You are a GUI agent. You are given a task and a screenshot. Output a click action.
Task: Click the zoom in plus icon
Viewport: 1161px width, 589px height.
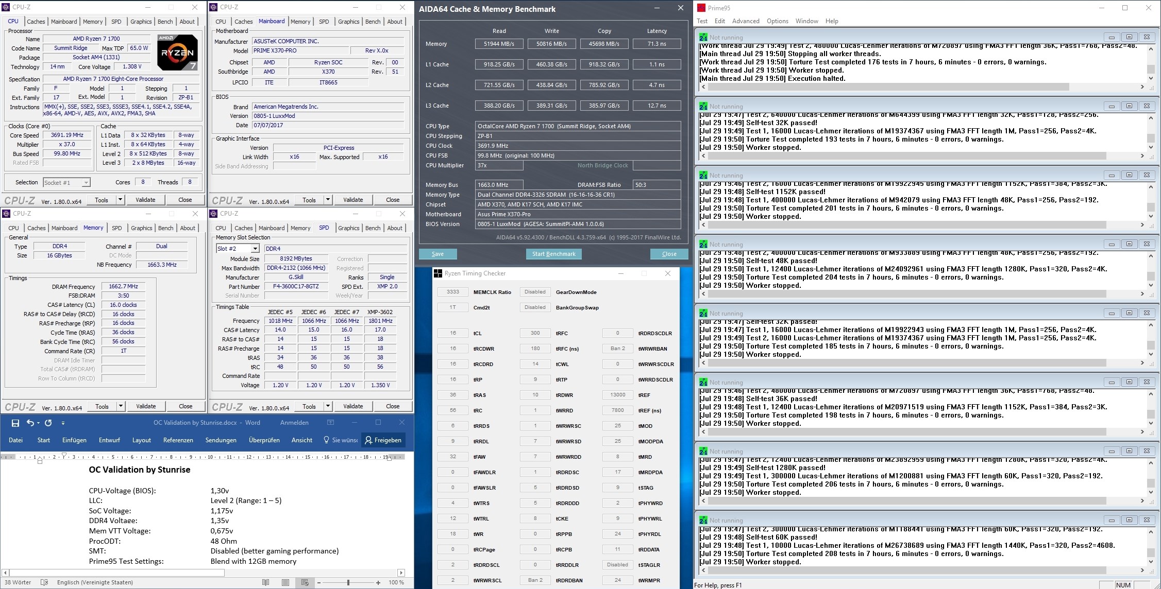(x=378, y=582)
